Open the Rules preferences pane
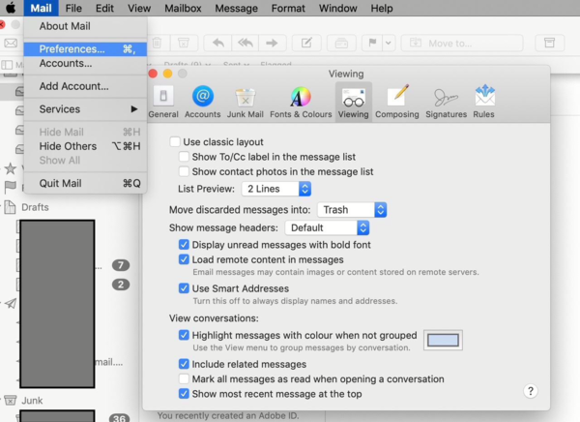 (484, 101)
